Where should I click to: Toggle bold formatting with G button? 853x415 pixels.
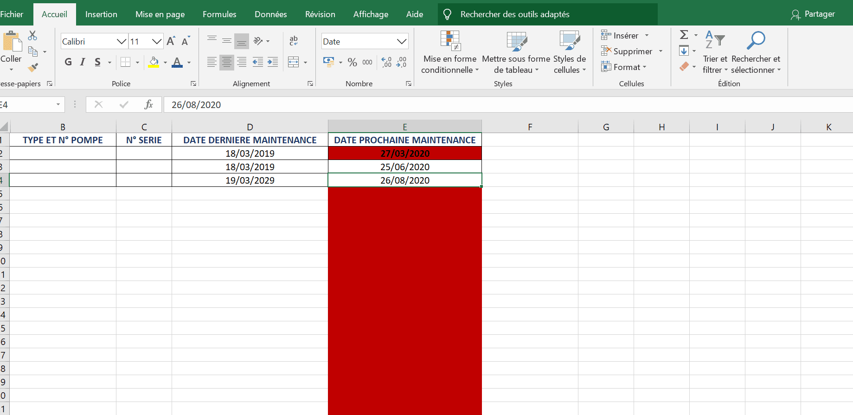coord(68,62)
